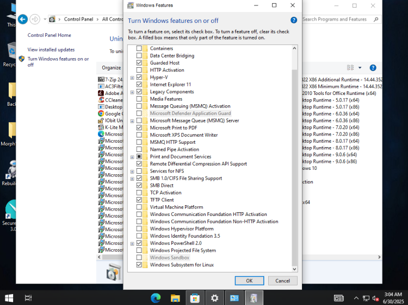This screenshot has height=305, width=408.
Task: Expand Microsoft Message Queue (MSMQ) Server node
Action: coord(132,121)
